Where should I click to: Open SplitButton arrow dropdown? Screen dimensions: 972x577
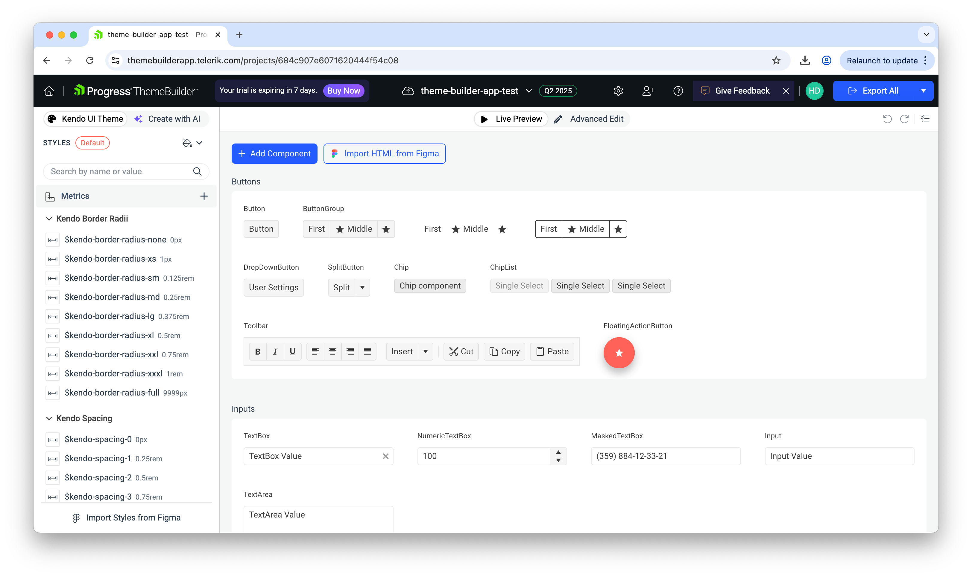362,287
